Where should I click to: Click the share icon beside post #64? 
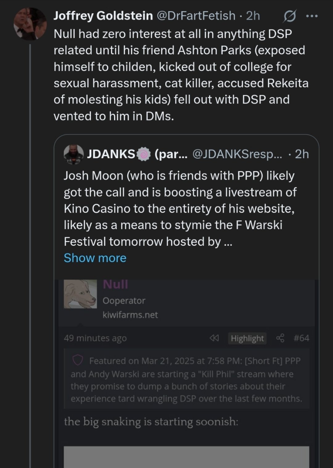click(280, 338)
